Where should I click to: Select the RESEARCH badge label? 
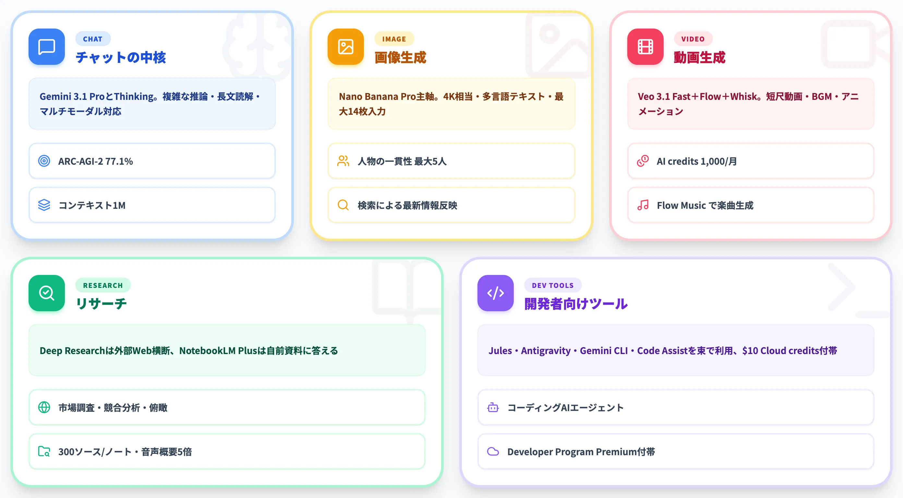point(103,285)
